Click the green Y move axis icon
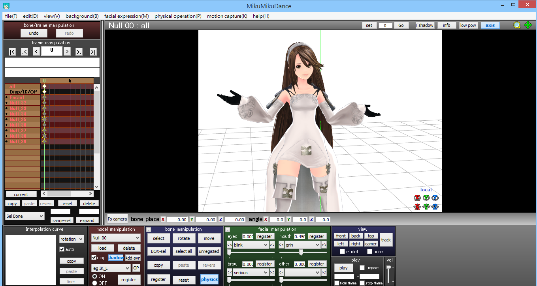The width and height of the screenshot is (537, 286). [x=426, y=206]
